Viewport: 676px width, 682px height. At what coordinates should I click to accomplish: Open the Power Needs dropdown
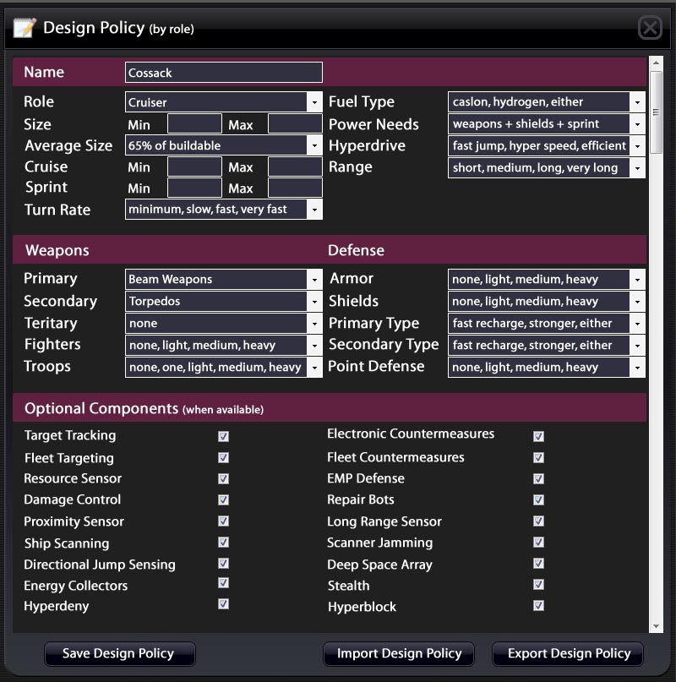click(547, 124)
